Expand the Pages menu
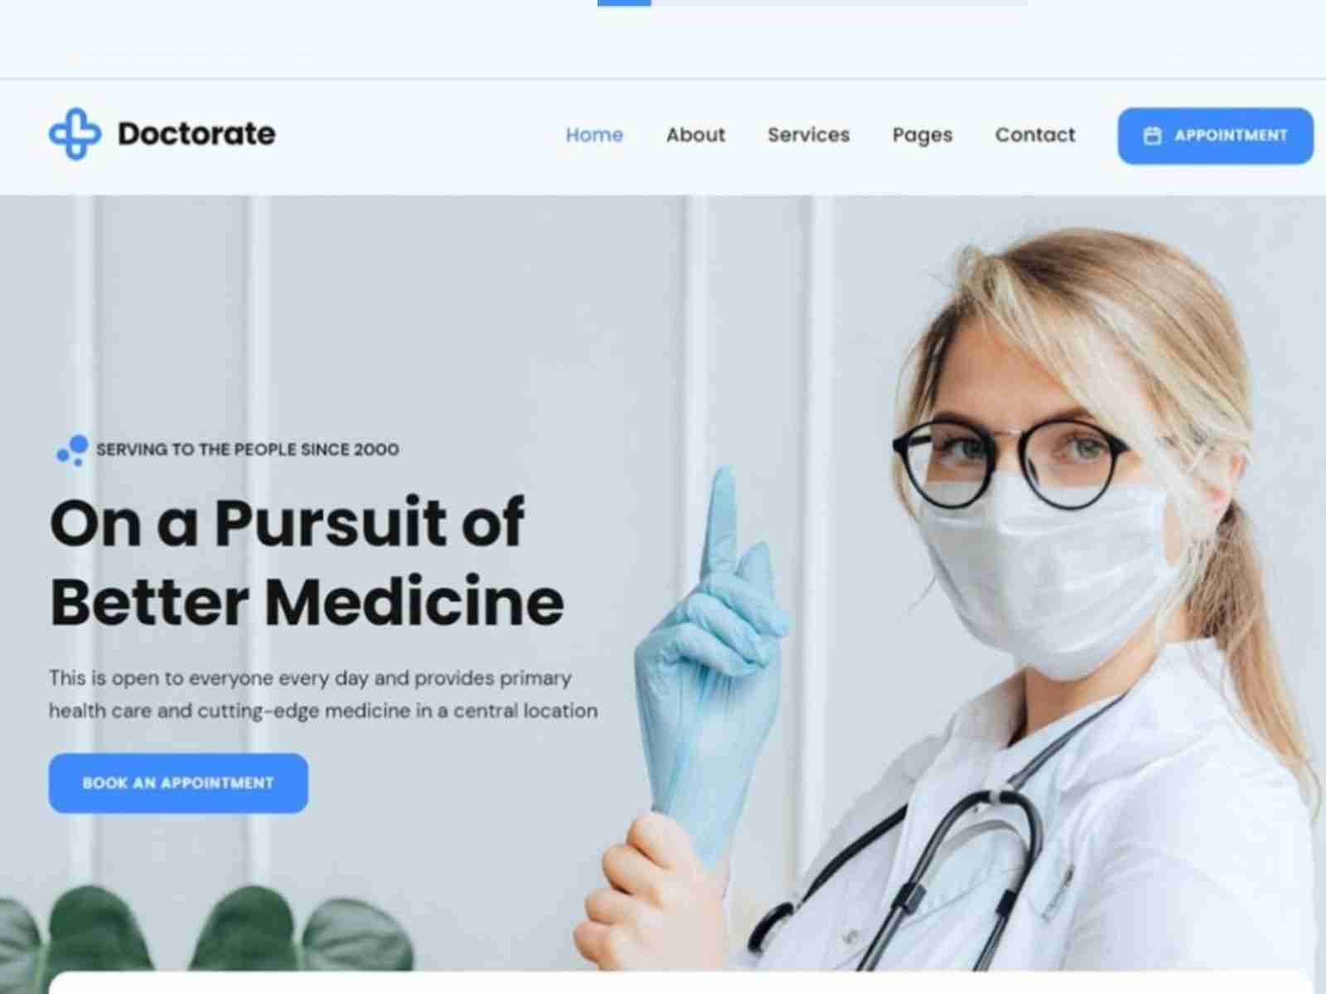The height and width of the screenshot is (994, 1326). click(922, 136)
